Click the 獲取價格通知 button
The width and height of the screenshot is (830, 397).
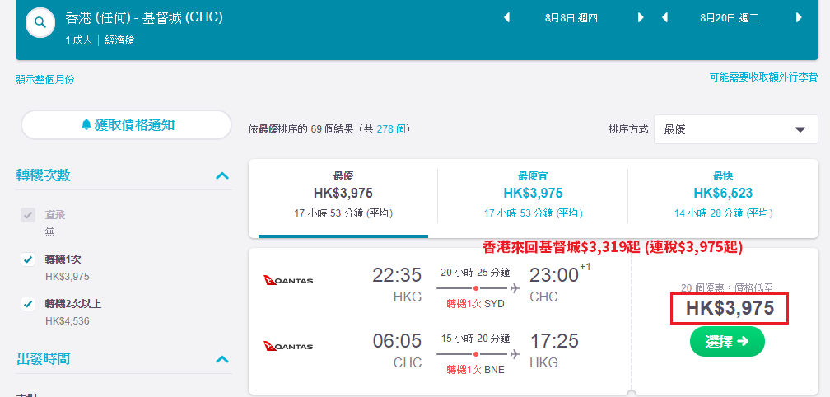[x=127, y=125]
